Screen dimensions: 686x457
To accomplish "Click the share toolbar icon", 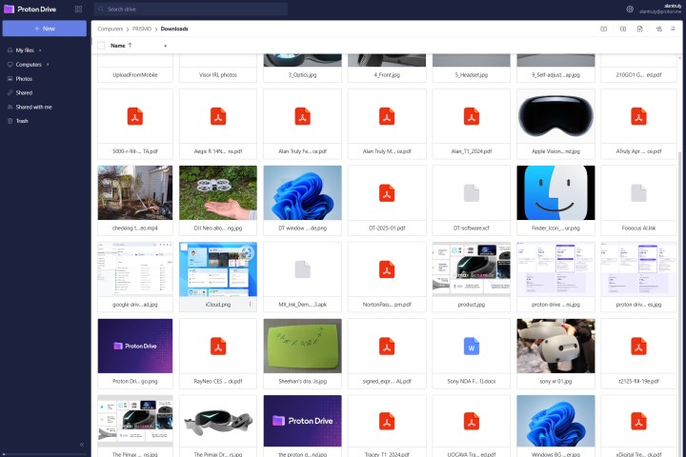I will [x=658, y=29].
